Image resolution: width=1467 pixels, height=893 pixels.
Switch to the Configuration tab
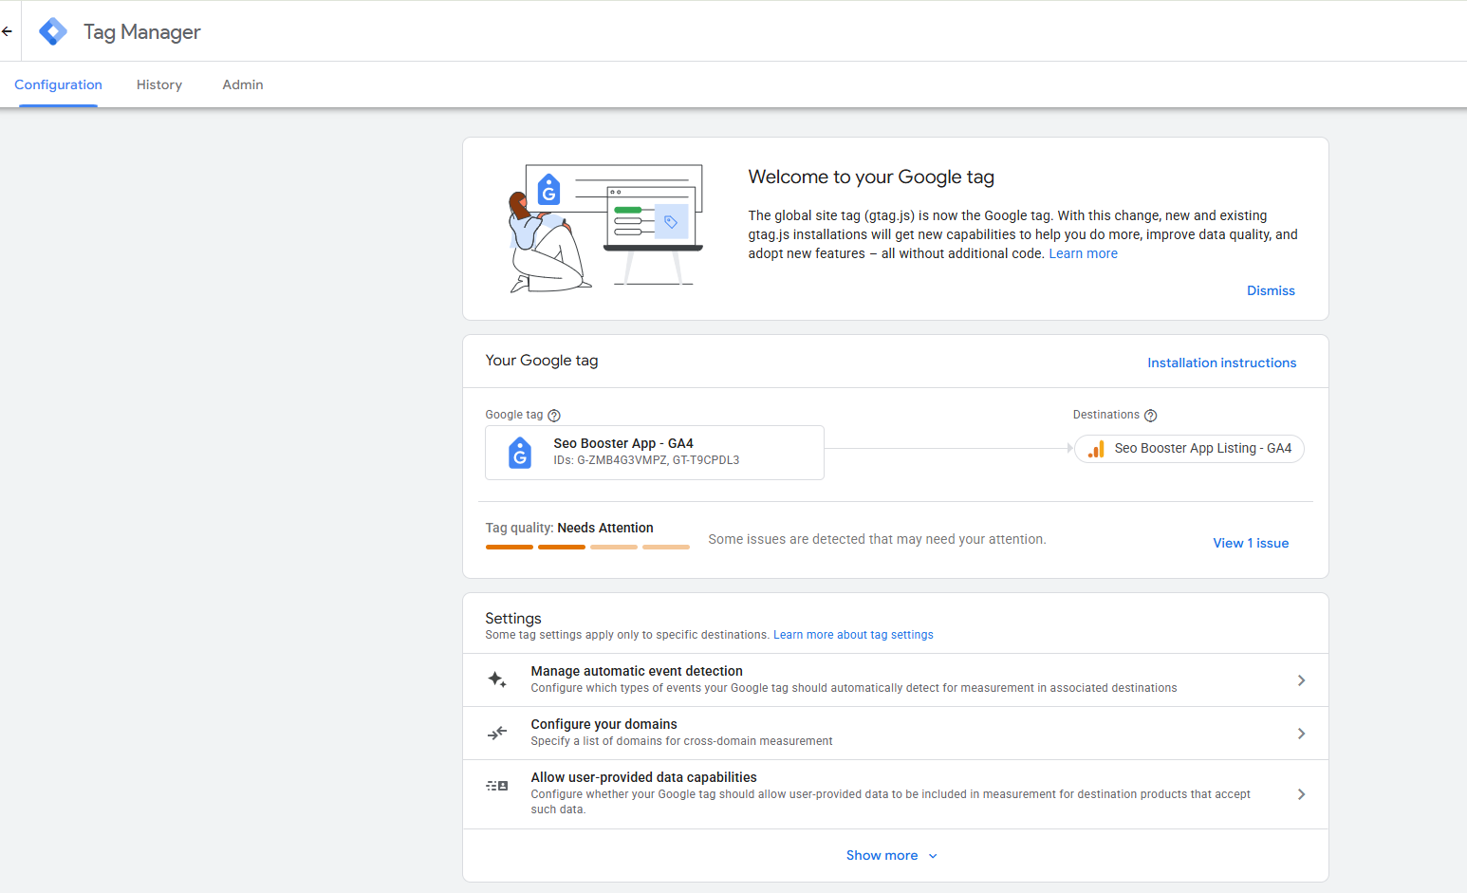pos(58,84)
